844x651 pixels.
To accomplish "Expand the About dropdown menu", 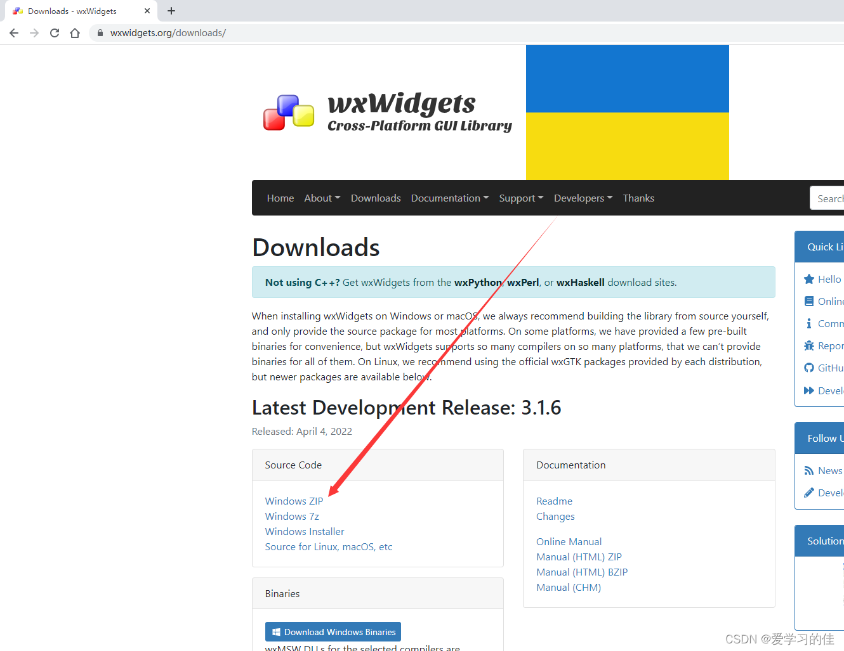I will (x=322, y=198).
